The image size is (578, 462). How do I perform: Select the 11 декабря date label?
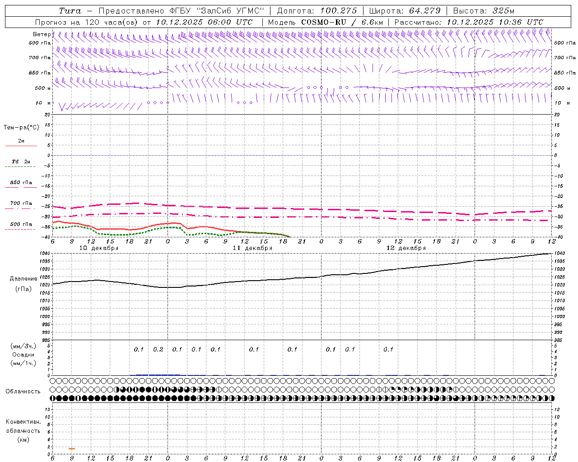click(x=252, y=248)
